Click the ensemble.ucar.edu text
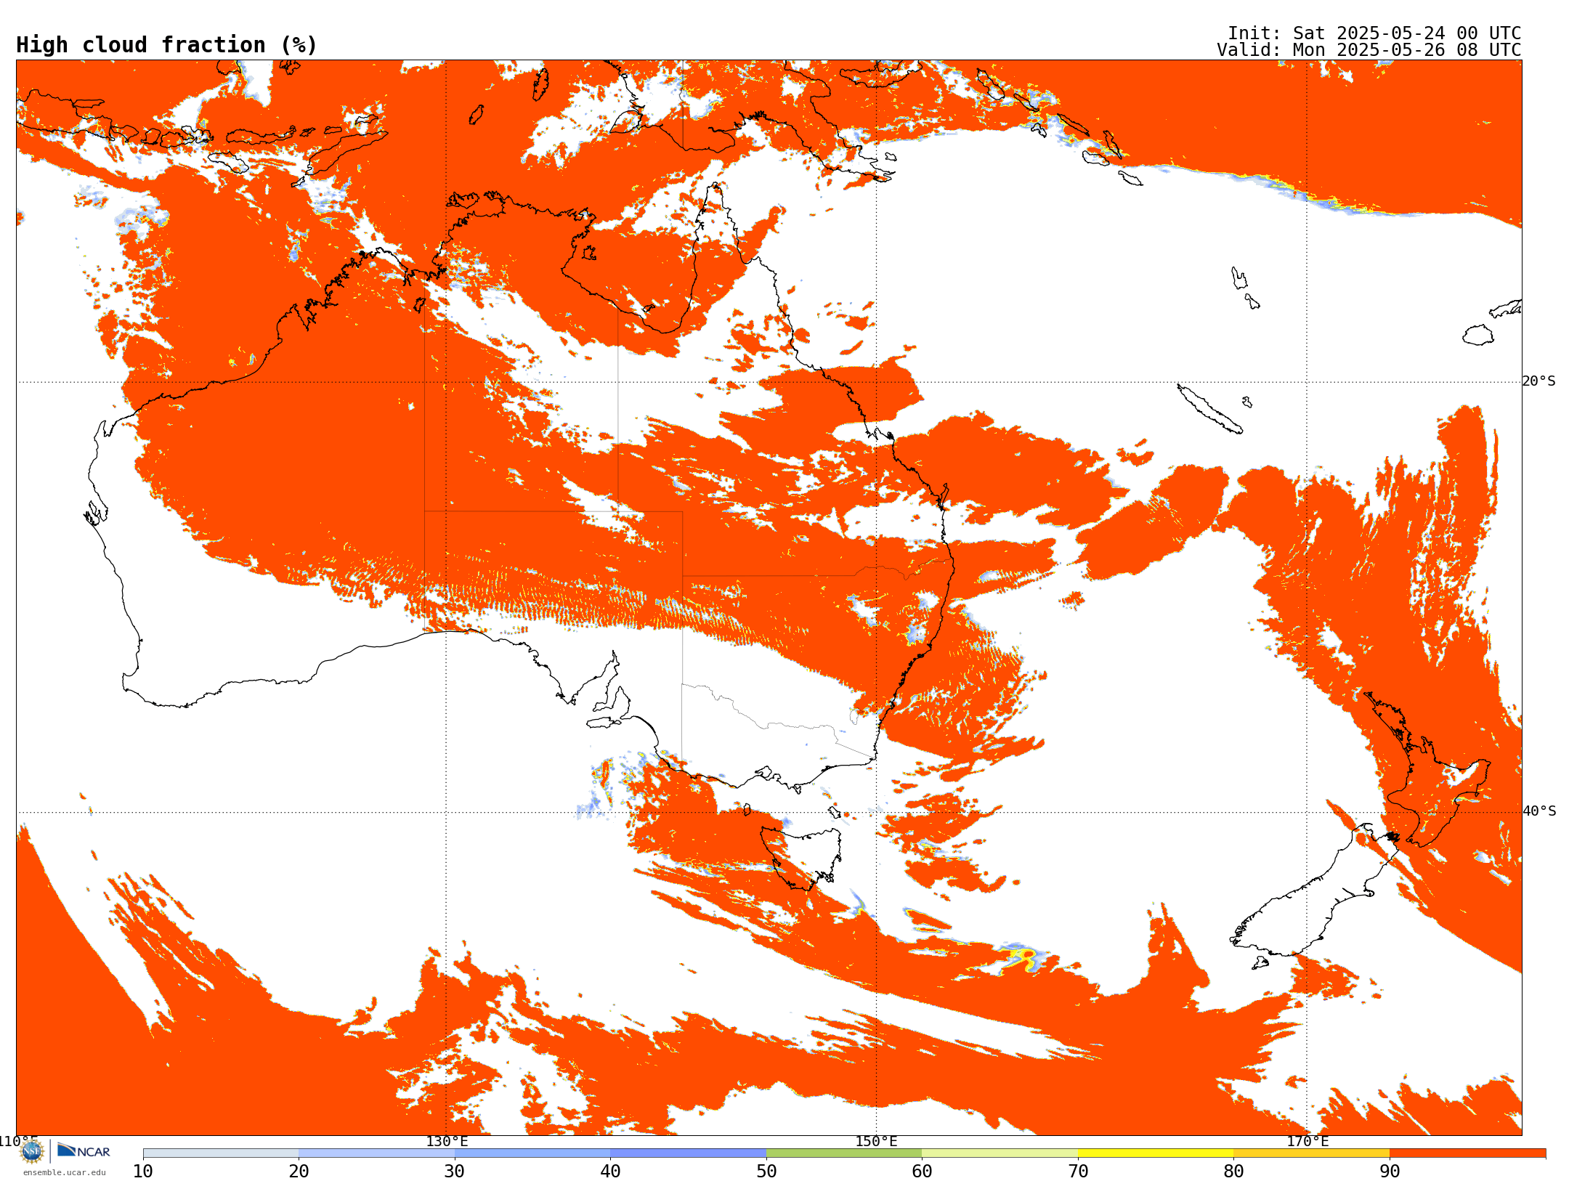 tap(64, 1172)
